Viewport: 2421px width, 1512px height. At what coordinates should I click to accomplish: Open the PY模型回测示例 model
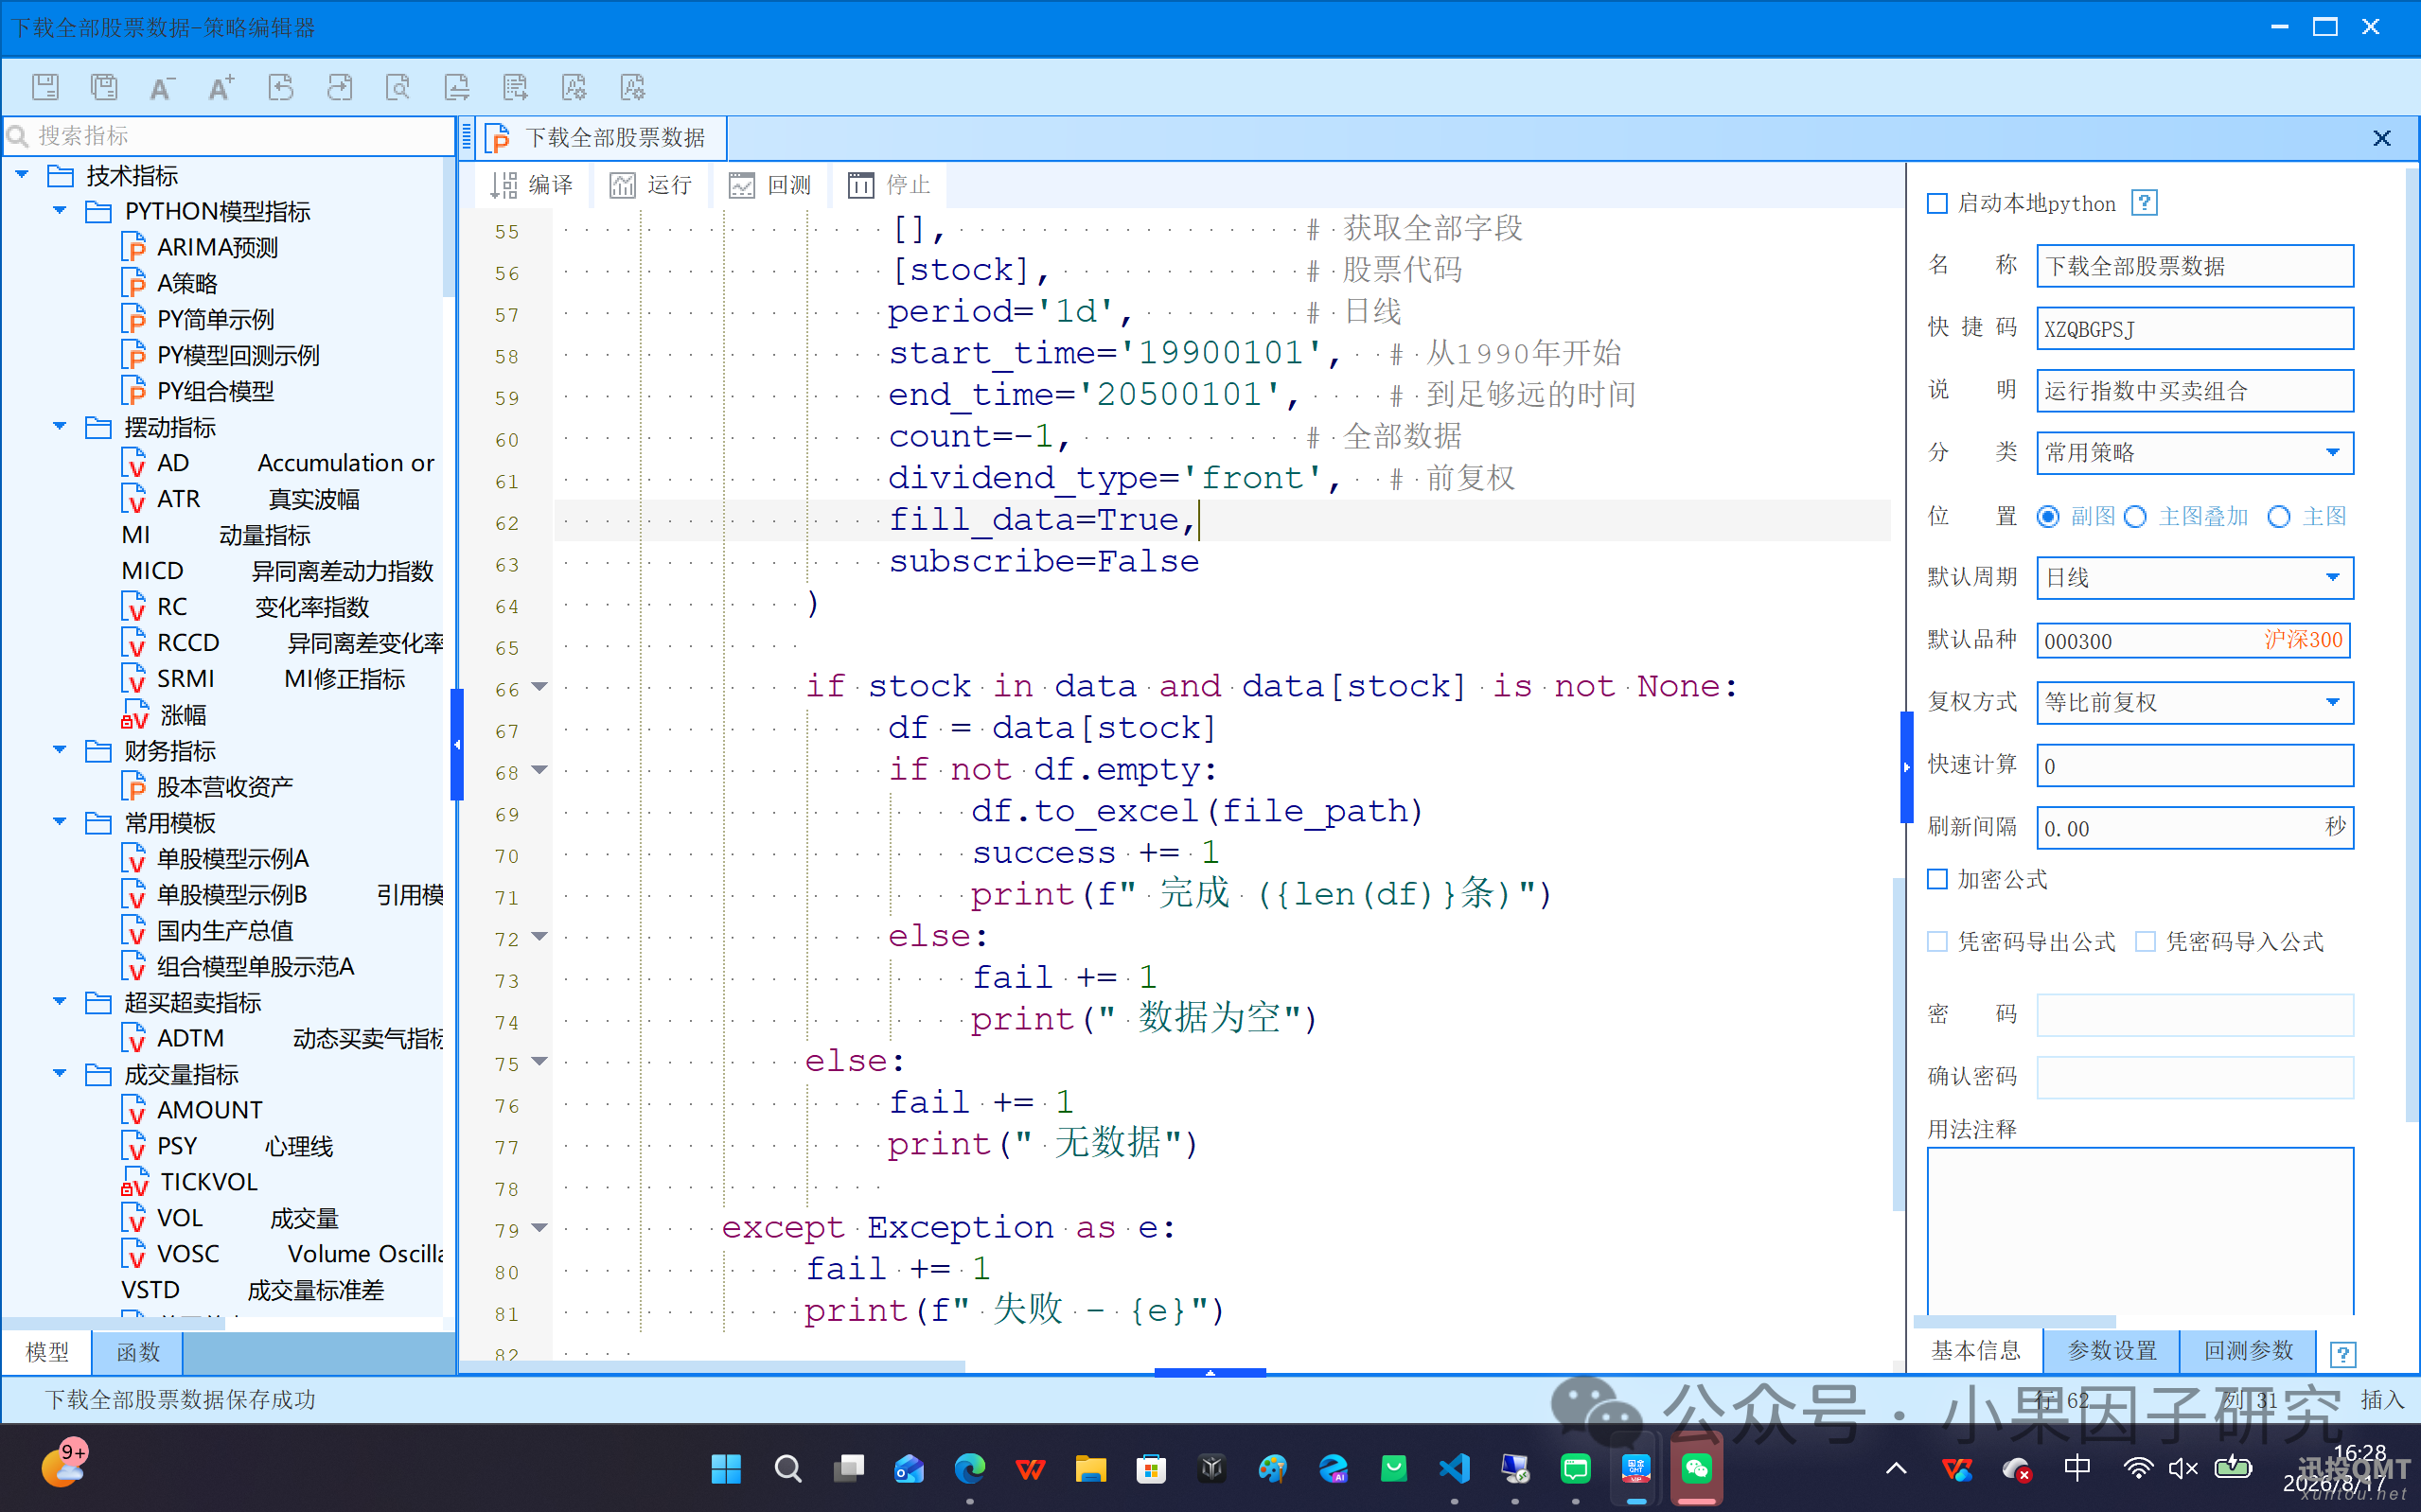coord(238,355)
